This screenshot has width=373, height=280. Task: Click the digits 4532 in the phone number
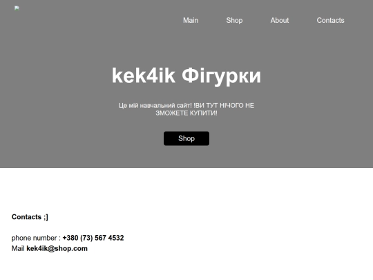pos(116,238)
